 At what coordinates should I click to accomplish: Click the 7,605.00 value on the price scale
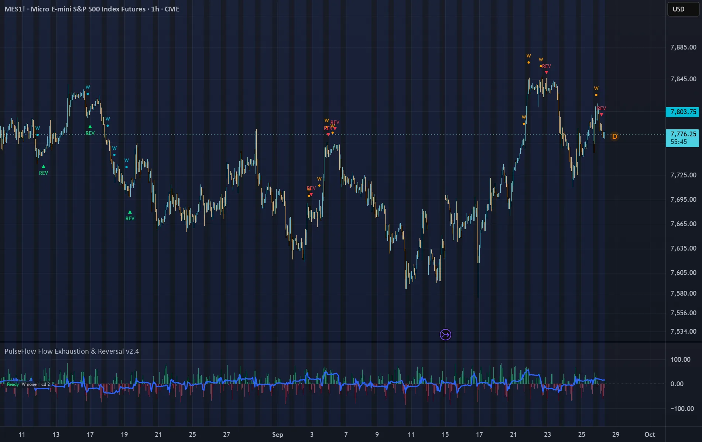coord(683,273)
